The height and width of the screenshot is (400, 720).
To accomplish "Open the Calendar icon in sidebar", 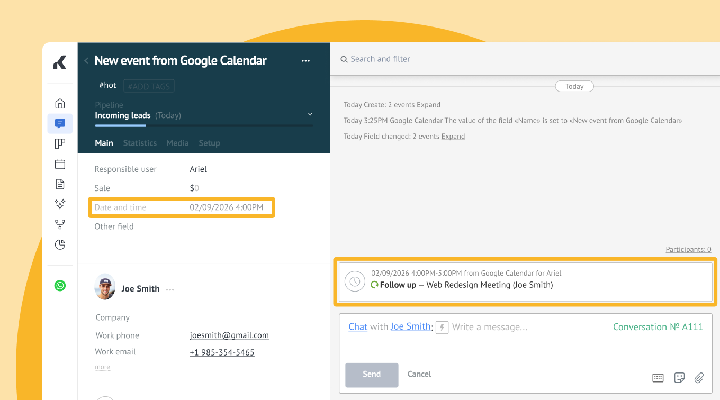I will (x=60, y=164).
